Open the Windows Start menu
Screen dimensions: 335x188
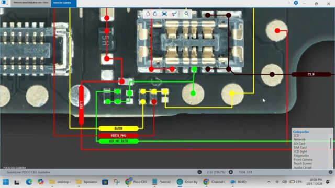click(6, 182)
